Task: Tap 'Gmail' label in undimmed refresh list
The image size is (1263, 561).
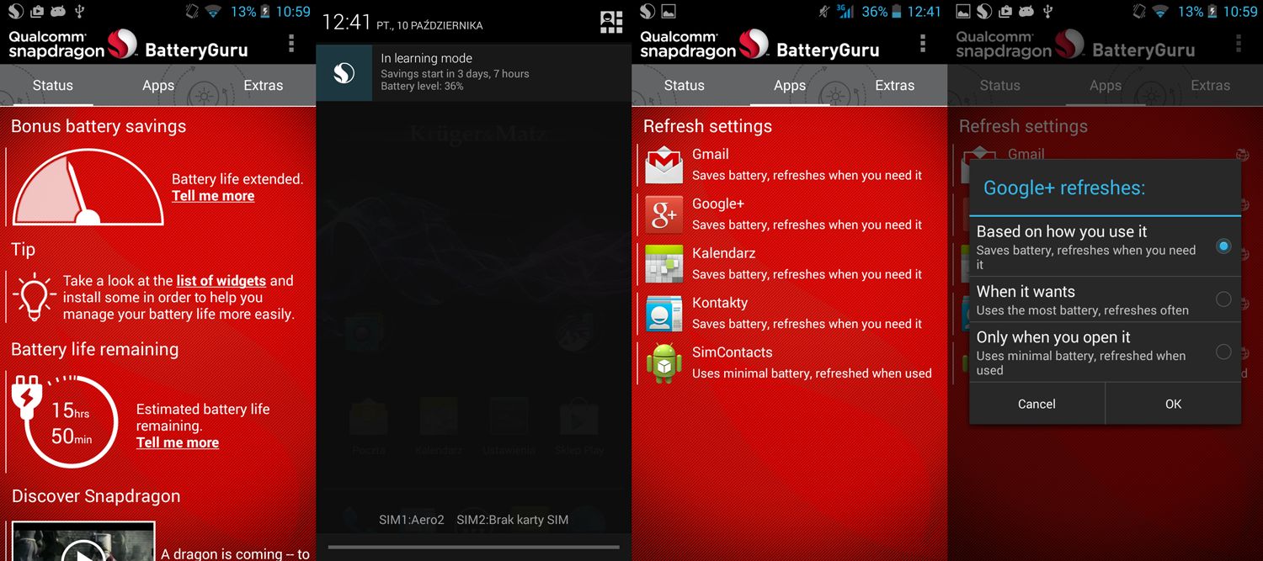Action: (x=711, y=155)
